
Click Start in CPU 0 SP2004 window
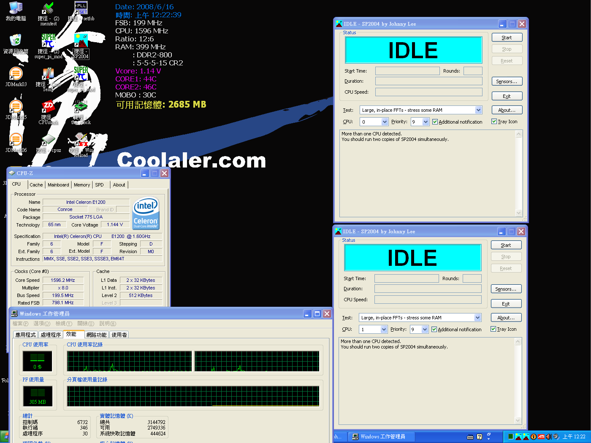click(507, 38)
